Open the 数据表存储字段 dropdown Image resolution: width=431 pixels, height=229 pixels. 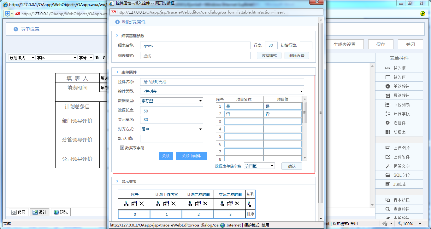tap(273, 165)
